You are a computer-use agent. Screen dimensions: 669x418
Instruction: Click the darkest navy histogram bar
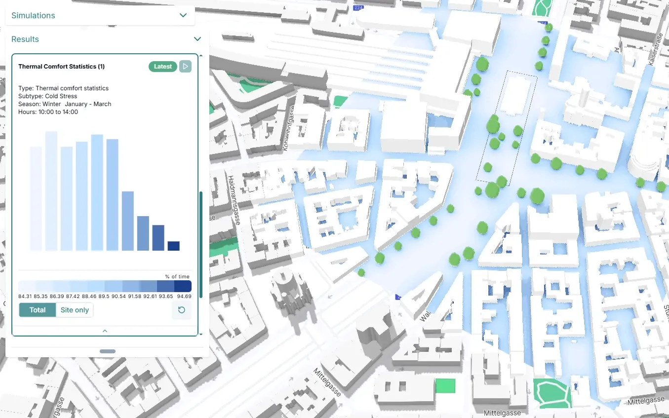(173, 246)
